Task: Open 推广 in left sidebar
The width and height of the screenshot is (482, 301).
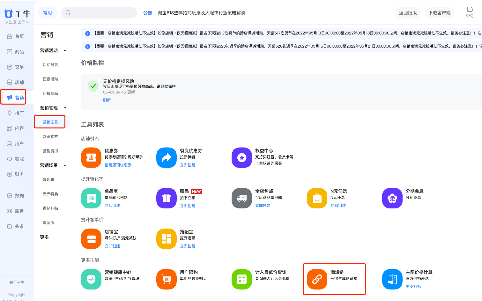Action: coord(15,113)
